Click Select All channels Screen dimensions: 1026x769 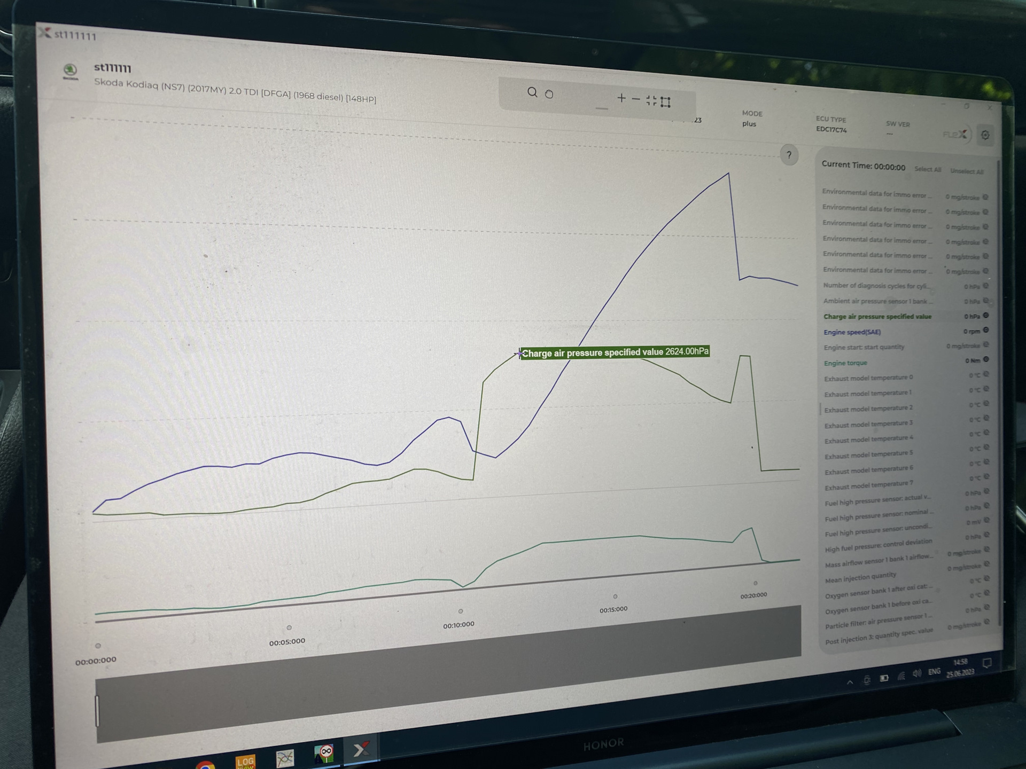(927, 169)
